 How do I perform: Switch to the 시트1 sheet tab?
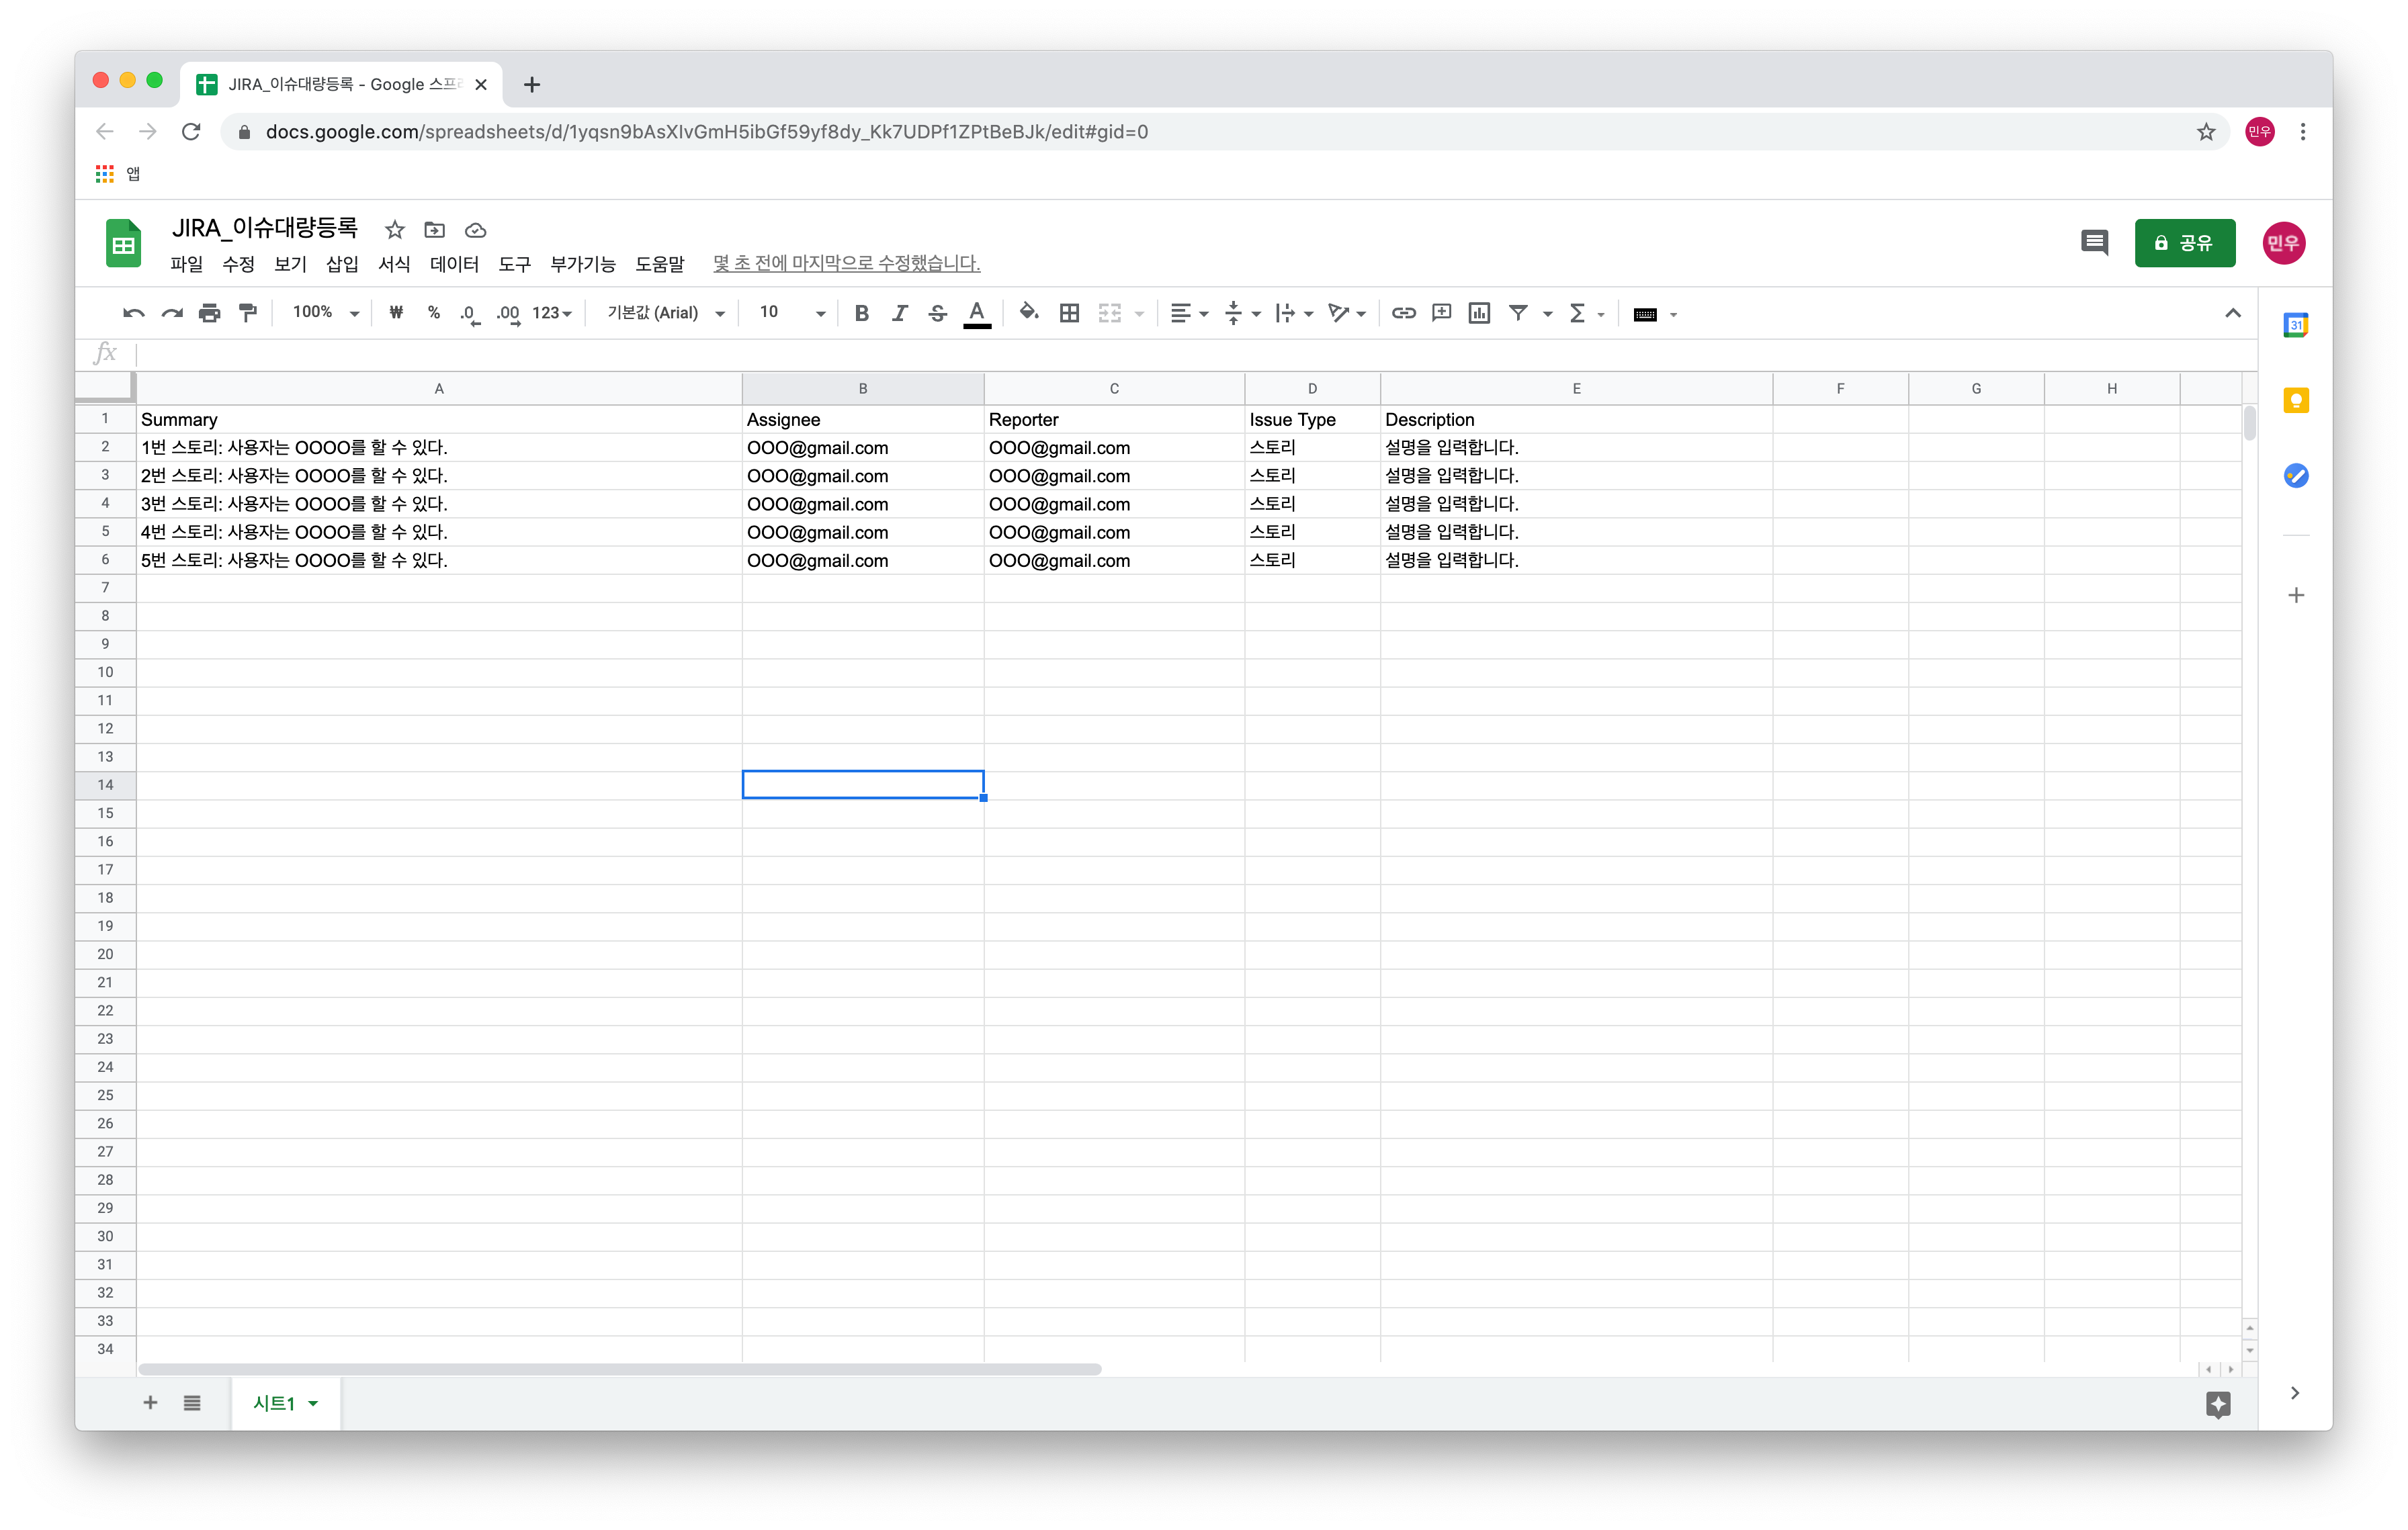pos(274,1403)
